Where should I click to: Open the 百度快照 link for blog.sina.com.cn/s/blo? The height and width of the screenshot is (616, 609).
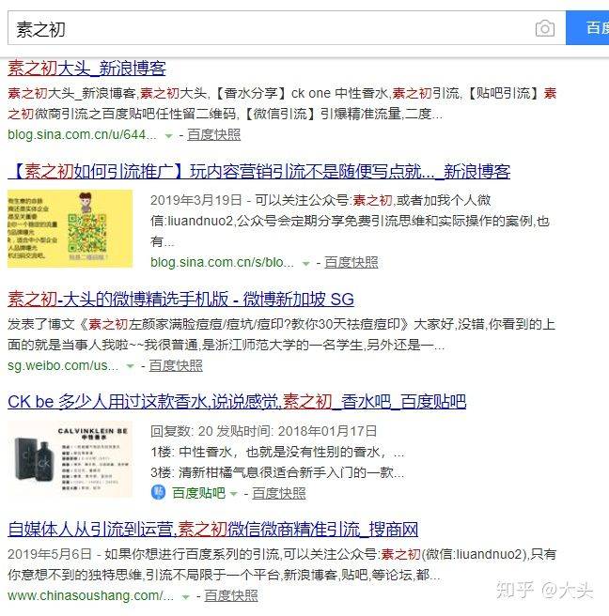tap(351, 262)
